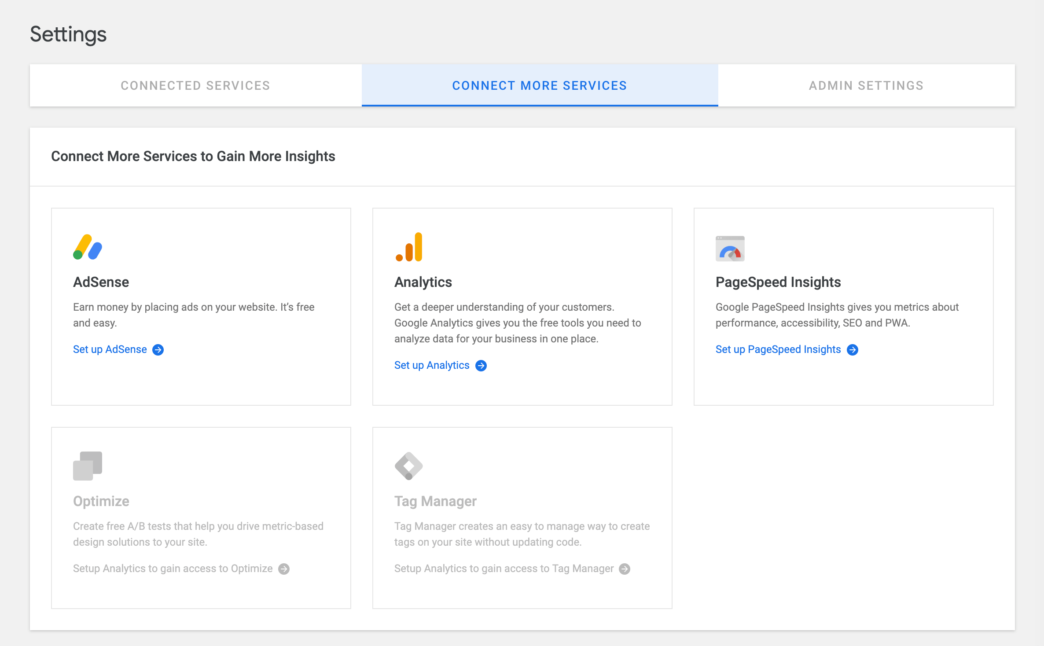1044x646 pixels.
Task: Click the grayed Optimize squares icon
Action: [88, 466]
